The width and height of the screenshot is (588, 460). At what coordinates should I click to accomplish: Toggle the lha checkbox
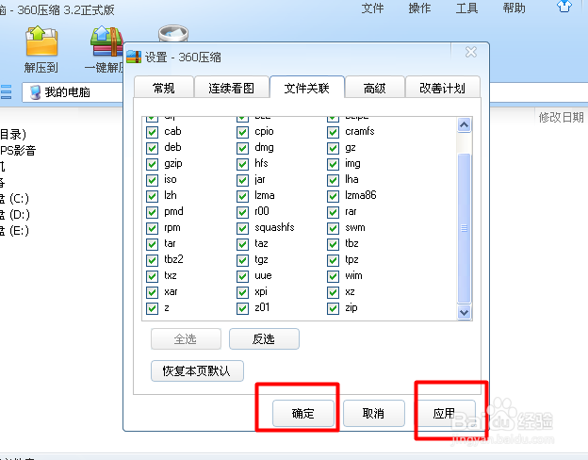coord(333,180)
